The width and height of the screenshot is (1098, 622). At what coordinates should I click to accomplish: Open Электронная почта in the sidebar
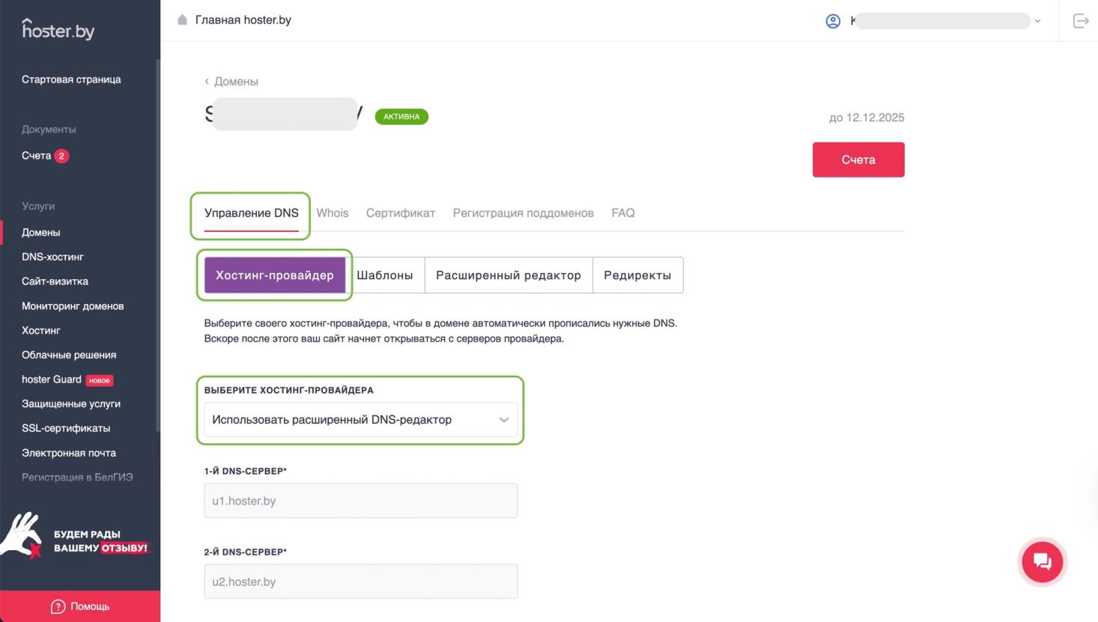point(69,453)
